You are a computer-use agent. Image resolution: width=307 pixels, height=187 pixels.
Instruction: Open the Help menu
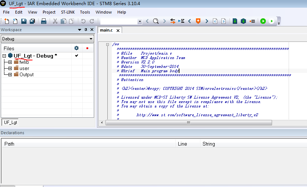coord(122,12)
